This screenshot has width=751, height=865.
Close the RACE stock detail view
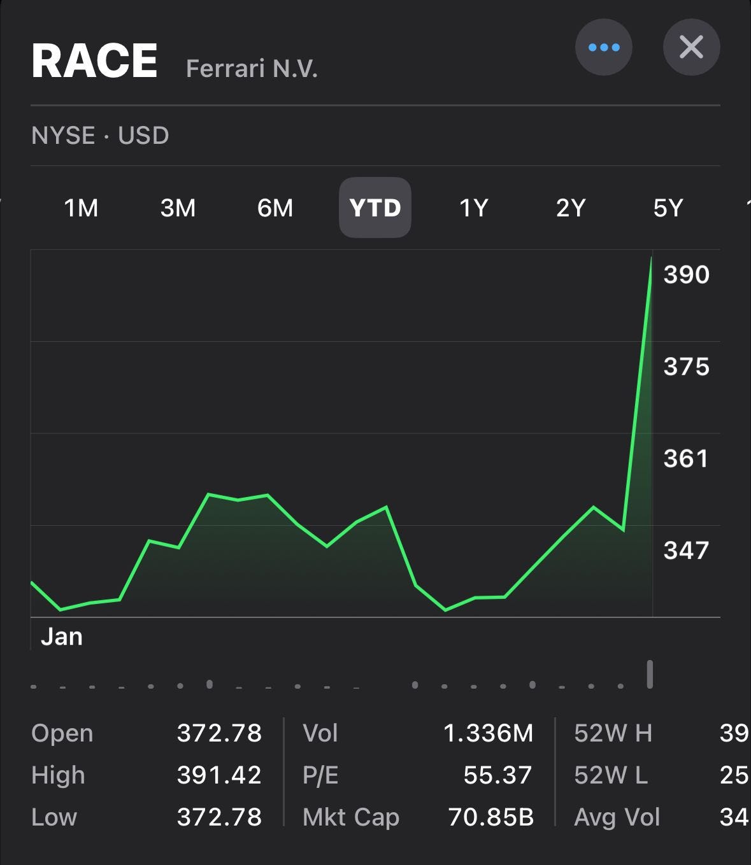pyautogui.click(x=691, y=47)
